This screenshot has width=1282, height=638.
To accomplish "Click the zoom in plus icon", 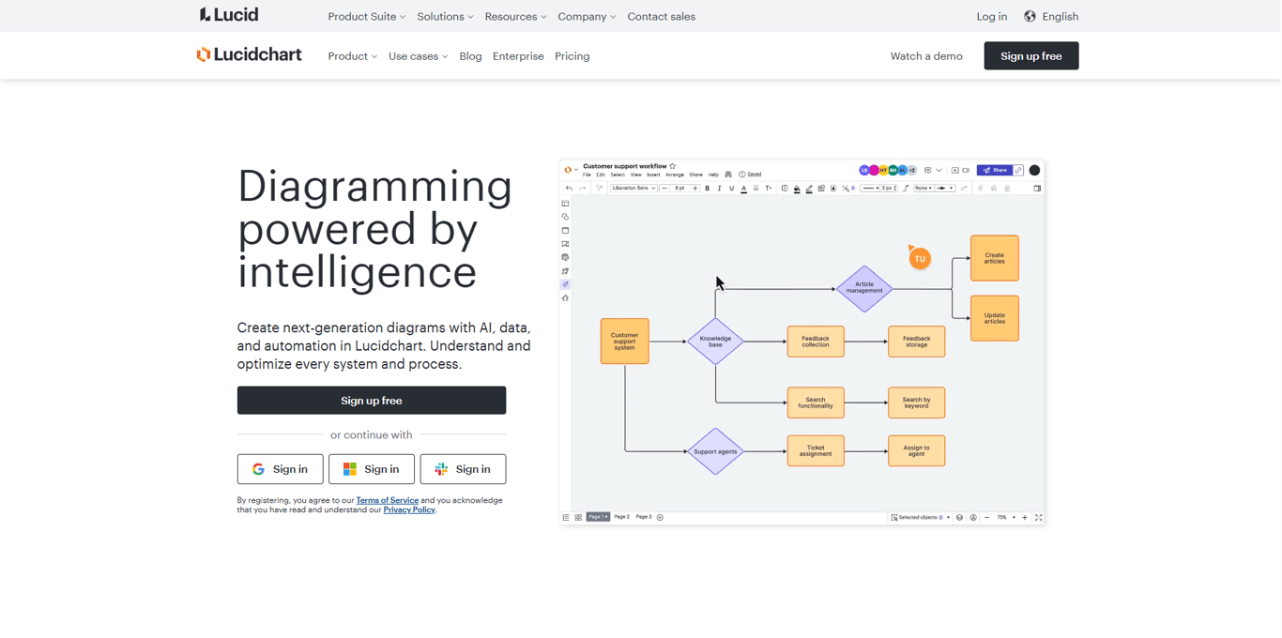I will click(x=1025, y=518).
